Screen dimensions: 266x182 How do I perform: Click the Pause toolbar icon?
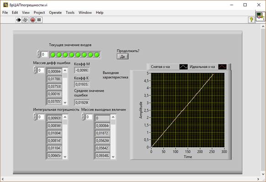click(39, 20)
